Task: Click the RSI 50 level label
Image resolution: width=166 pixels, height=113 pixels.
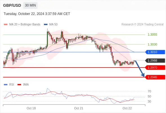Action: [x=149, y=96]
